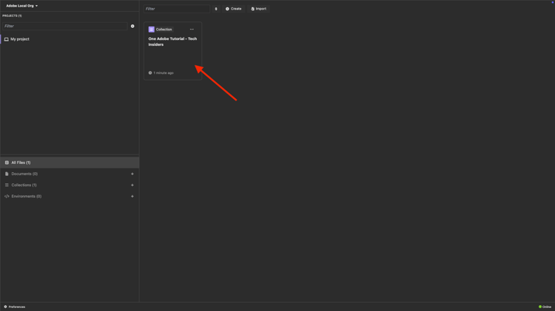The width and height of the screenshot is (555, 311).
Task: Focus the main files Filter field
Action: coord(177,9)
